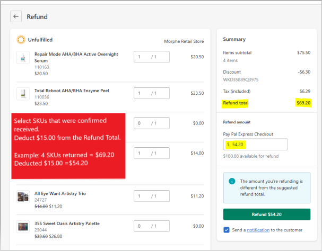This screenshot has height=251, width=322.
Task: Select the Total Reboot AHA/BHA Enzyme Peel name
Action: (72, 91)
